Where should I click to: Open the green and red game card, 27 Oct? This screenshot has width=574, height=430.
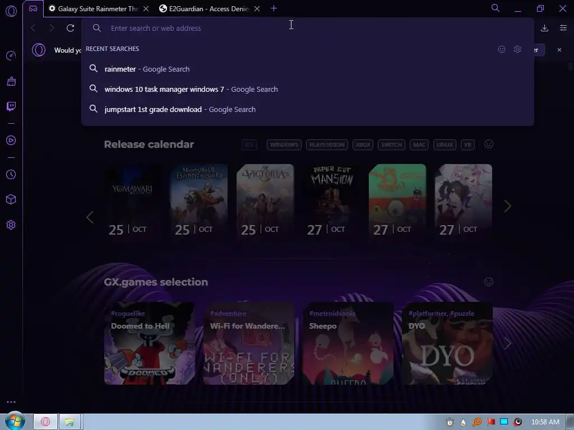tap(397, 201)
